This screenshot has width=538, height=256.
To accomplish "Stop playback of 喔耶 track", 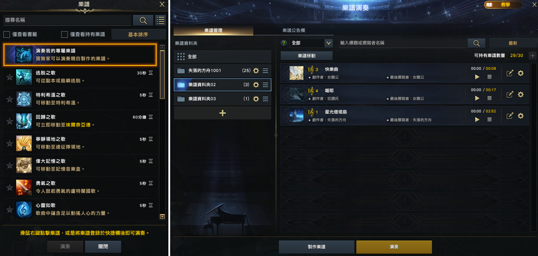I will (489, 98).
